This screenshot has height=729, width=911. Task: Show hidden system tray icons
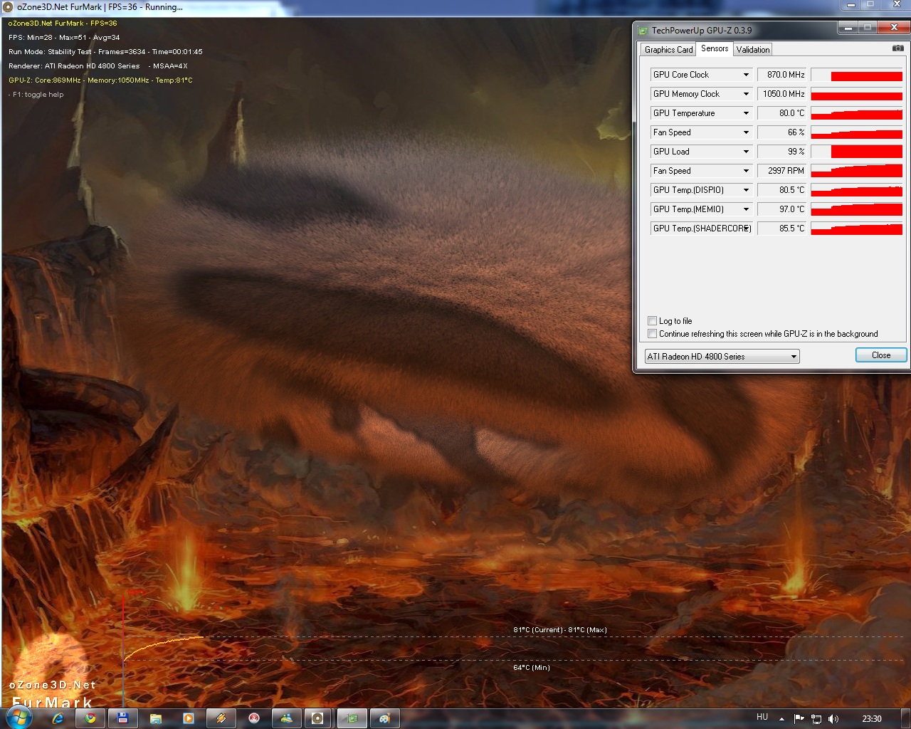(x=781, y=719)
